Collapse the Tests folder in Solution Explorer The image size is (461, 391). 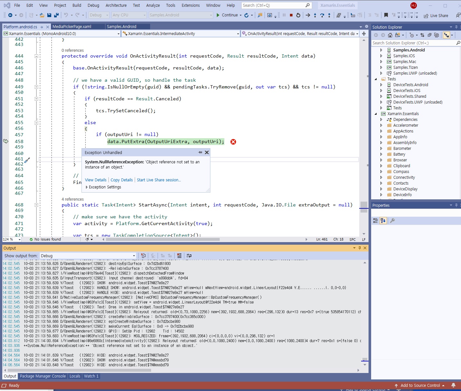tap(376, 79)
